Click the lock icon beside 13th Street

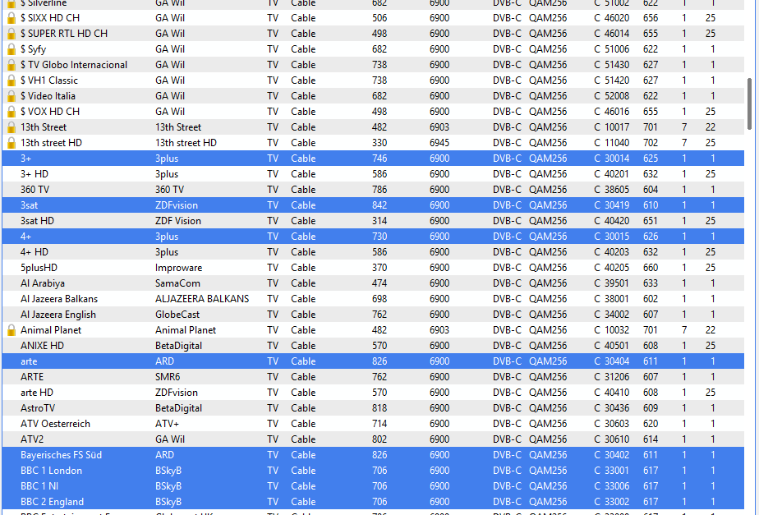11,127
